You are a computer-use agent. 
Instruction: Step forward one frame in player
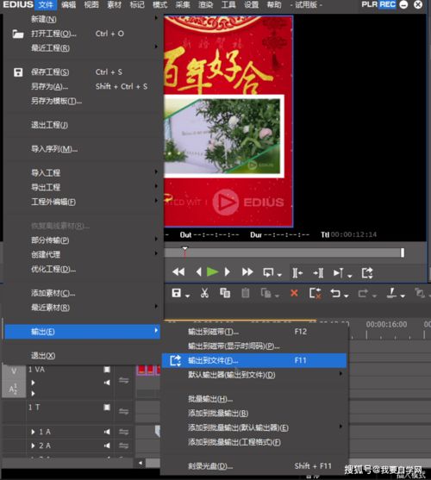[227, 271]
